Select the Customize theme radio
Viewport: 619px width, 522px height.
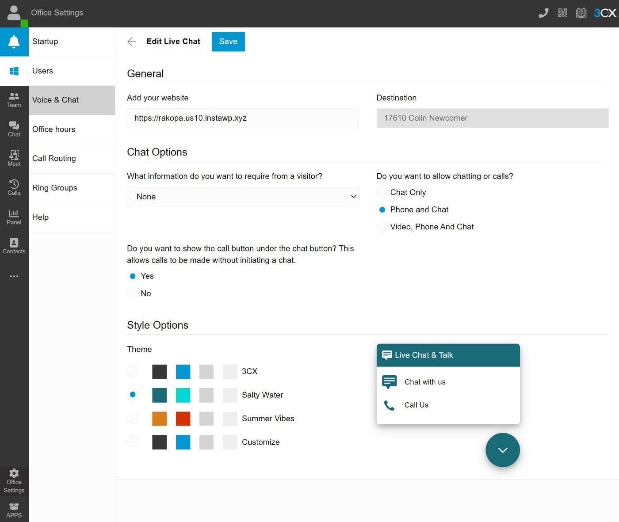pos(133,441)
